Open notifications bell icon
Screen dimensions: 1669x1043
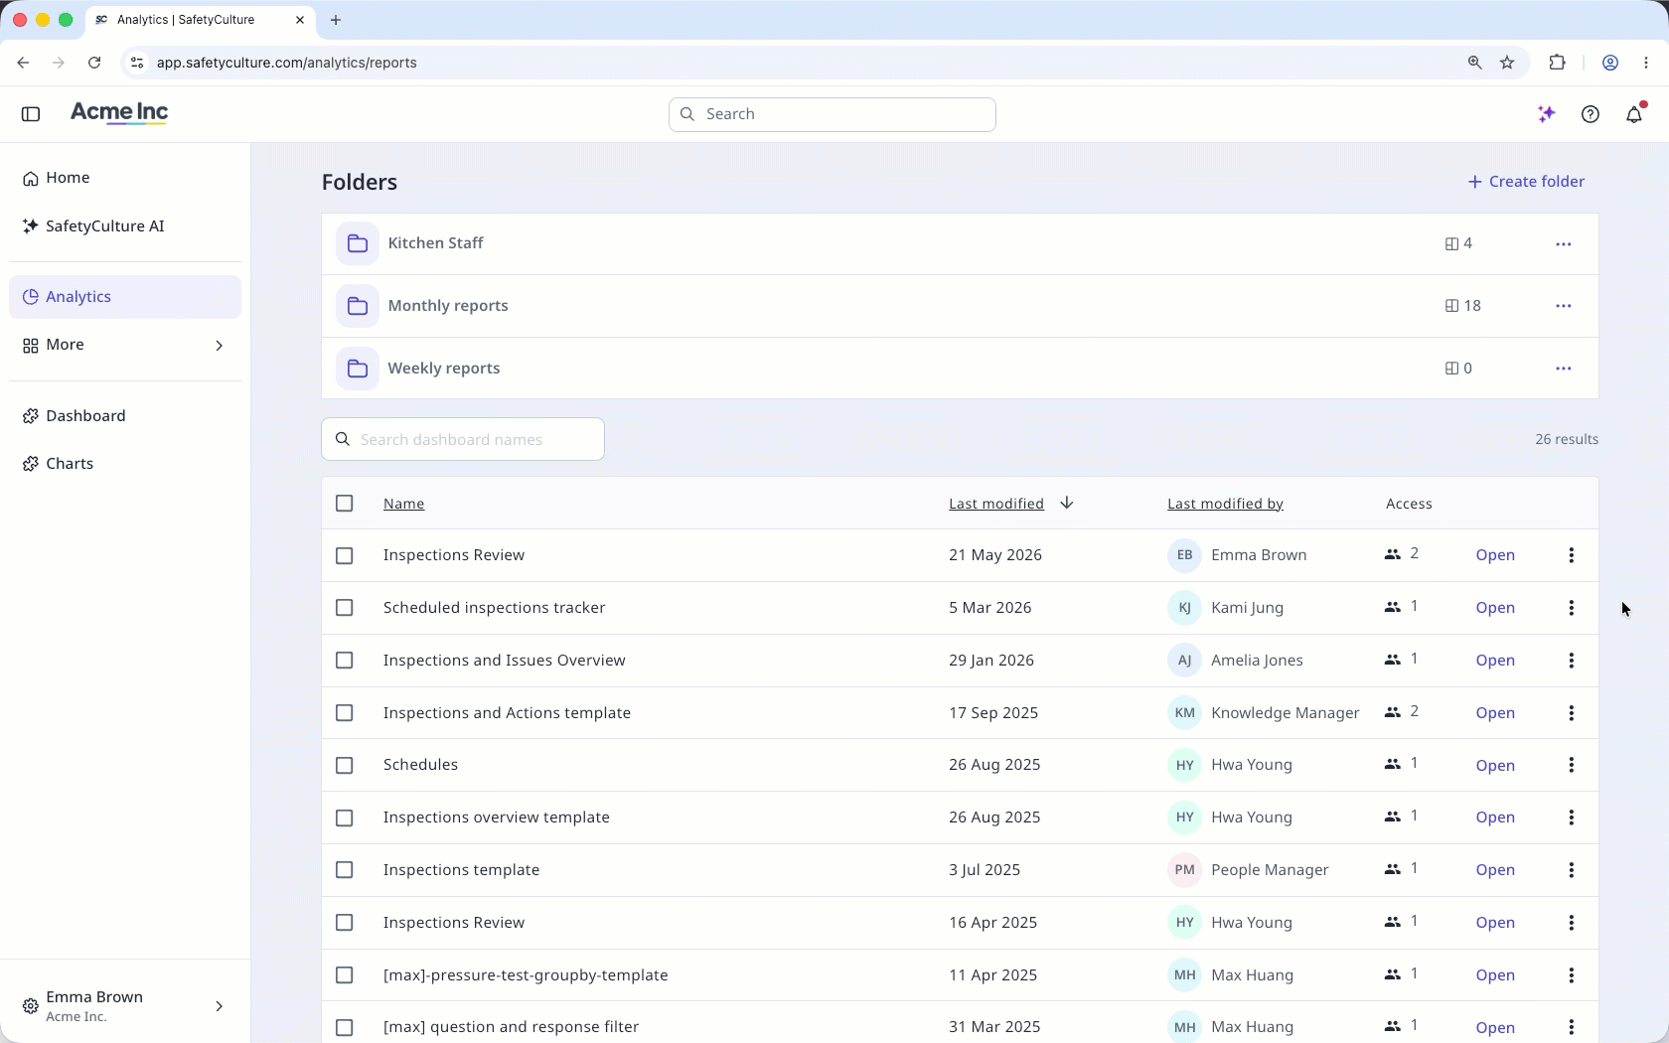coord(1634,114)
